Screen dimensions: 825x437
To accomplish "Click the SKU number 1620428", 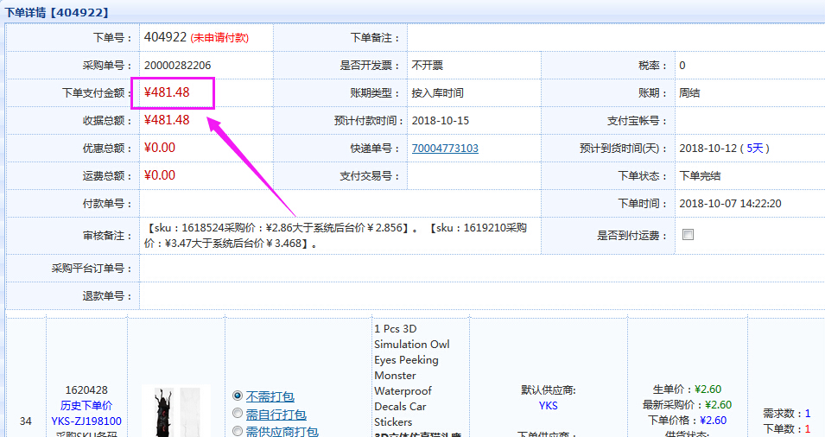I will point(86,390).
